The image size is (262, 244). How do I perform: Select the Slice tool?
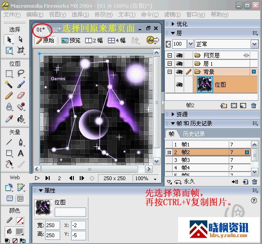(x=21, y=187)
